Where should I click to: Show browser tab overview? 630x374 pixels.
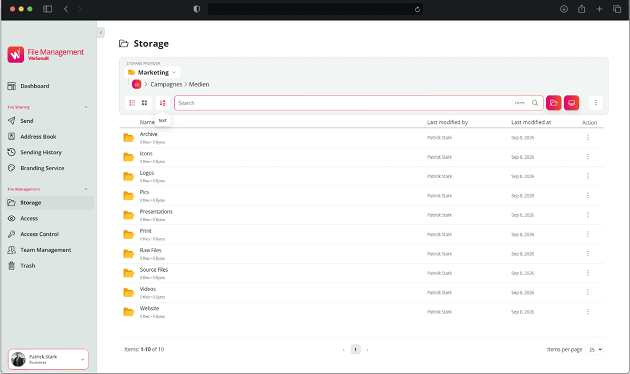[617, 9]
